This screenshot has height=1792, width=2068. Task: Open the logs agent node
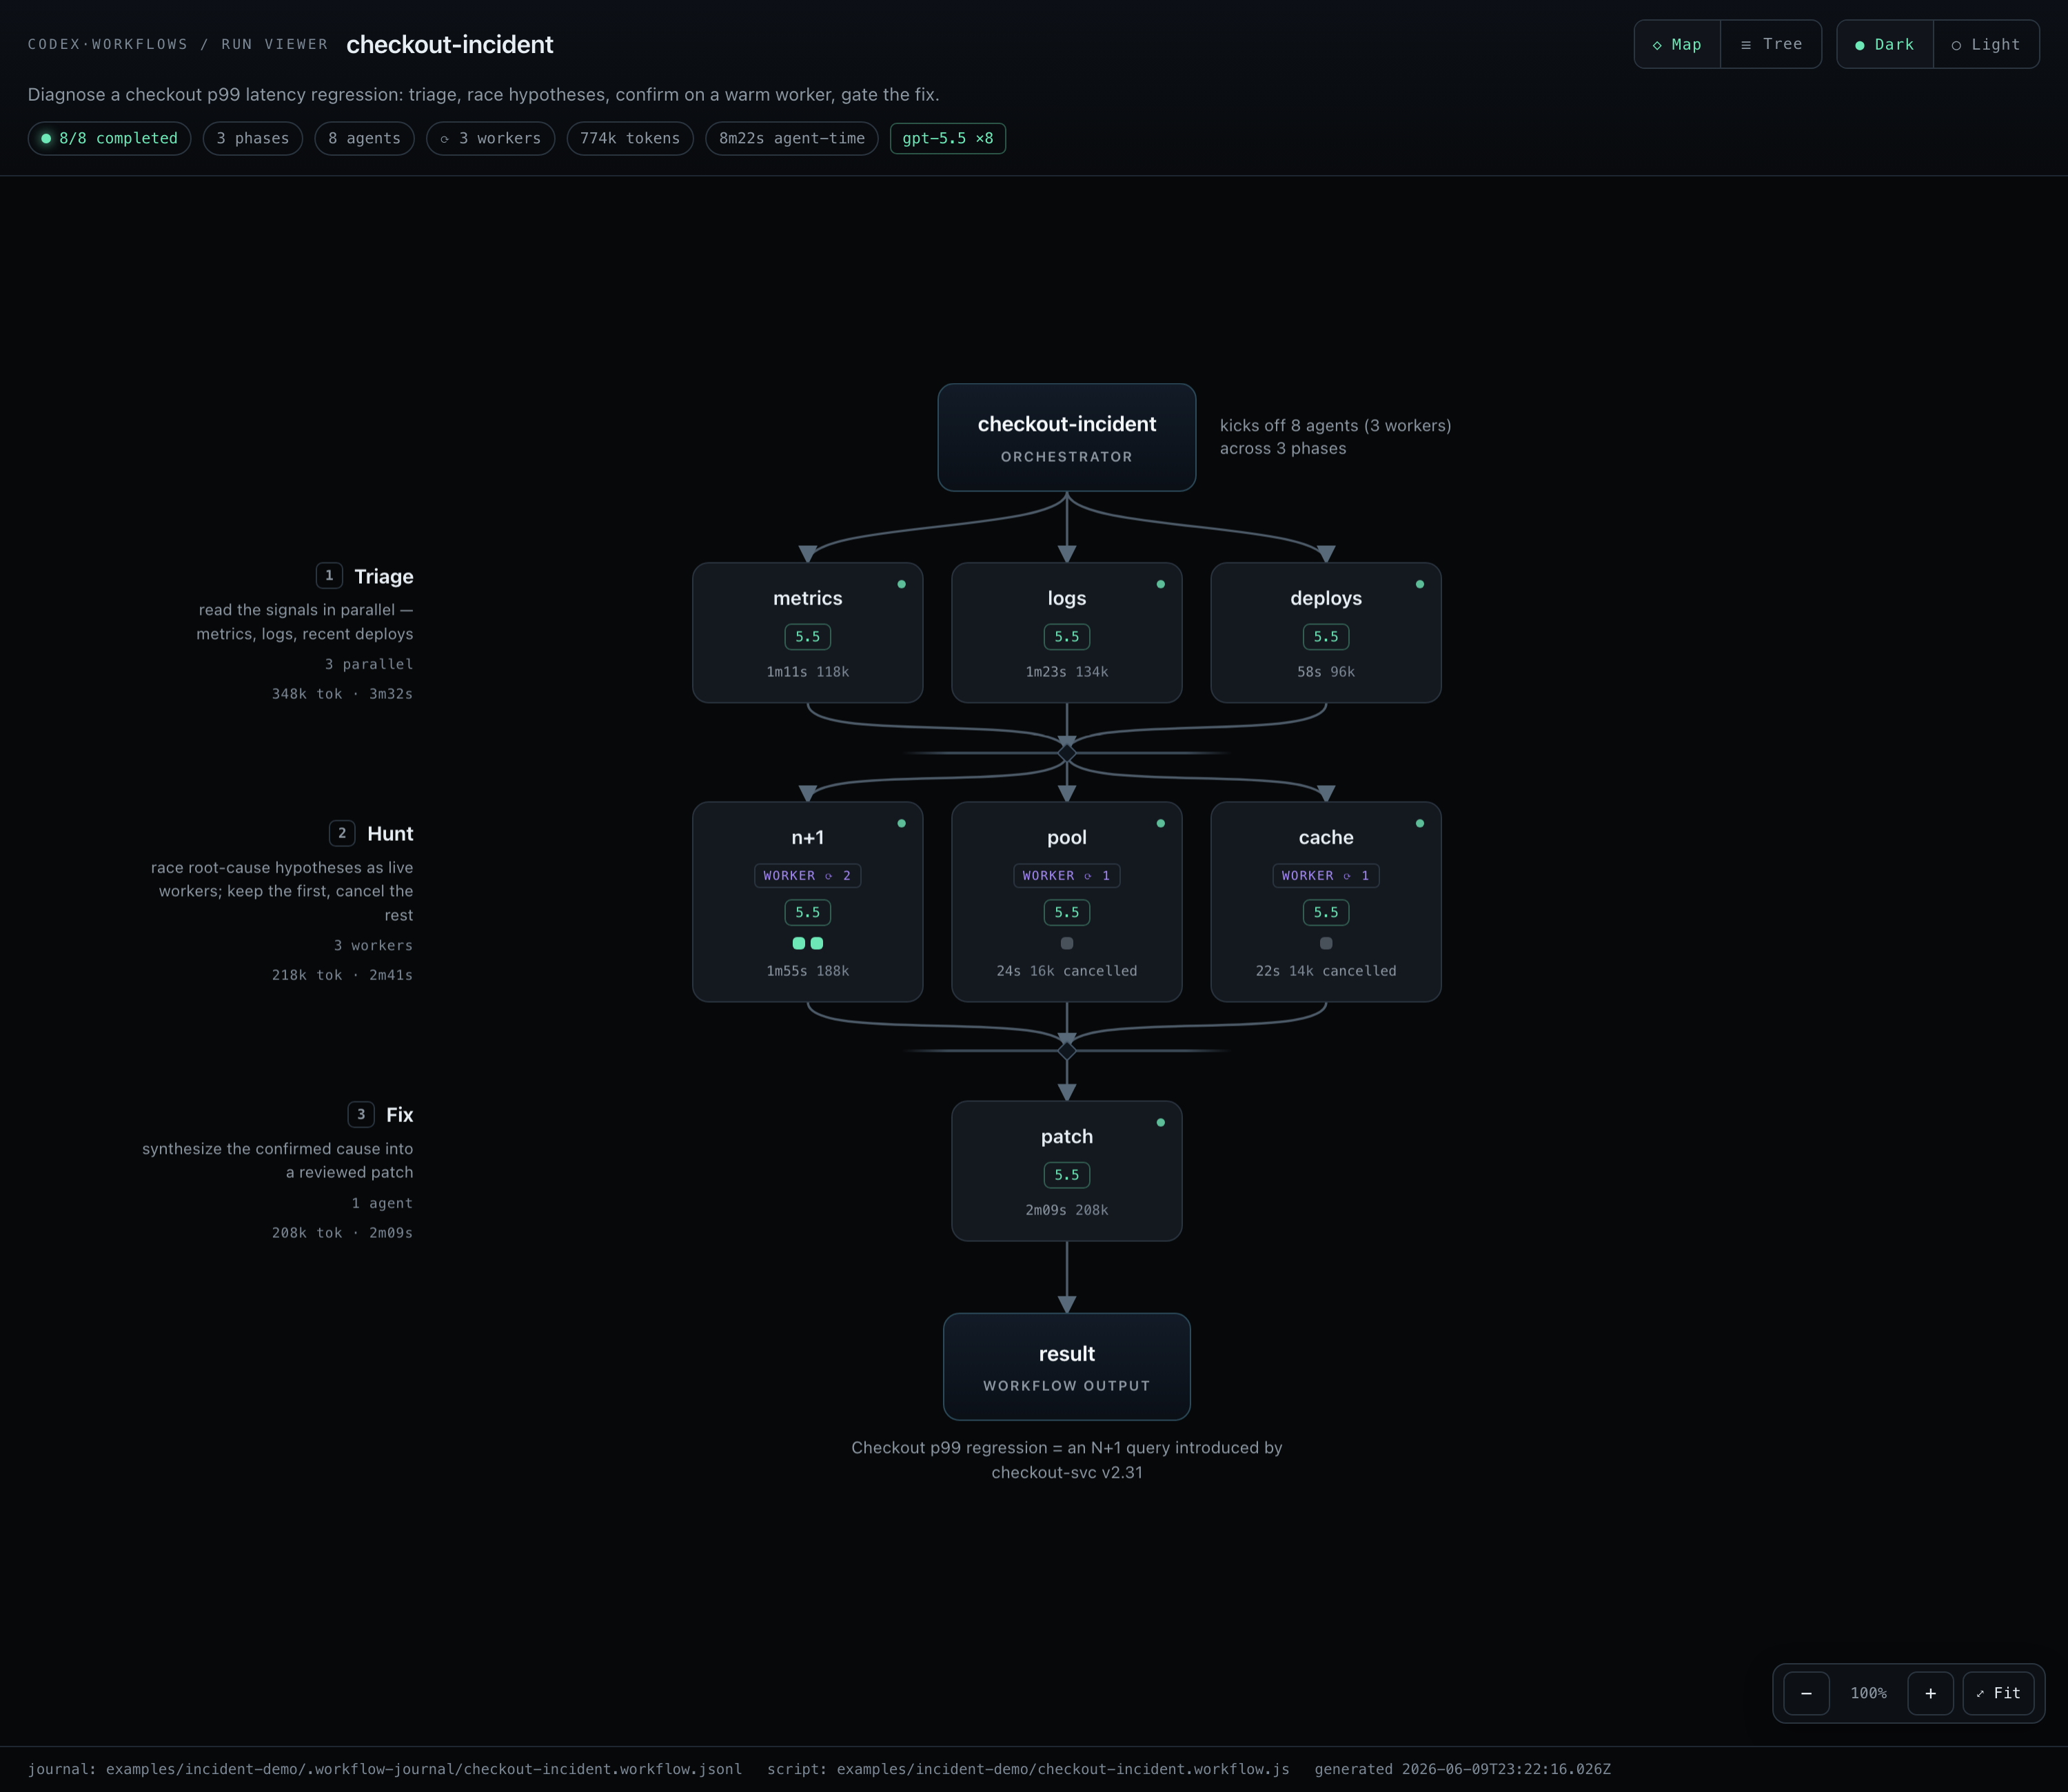click(x=1067, y=633)
